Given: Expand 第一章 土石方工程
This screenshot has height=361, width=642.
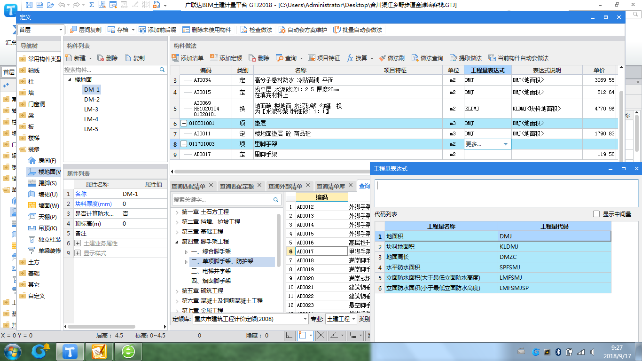Looking at the screenshot, I should (x=177, y=212).
